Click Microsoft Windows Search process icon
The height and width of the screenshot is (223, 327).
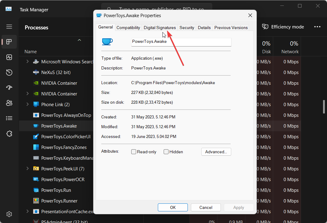point(36,62)
